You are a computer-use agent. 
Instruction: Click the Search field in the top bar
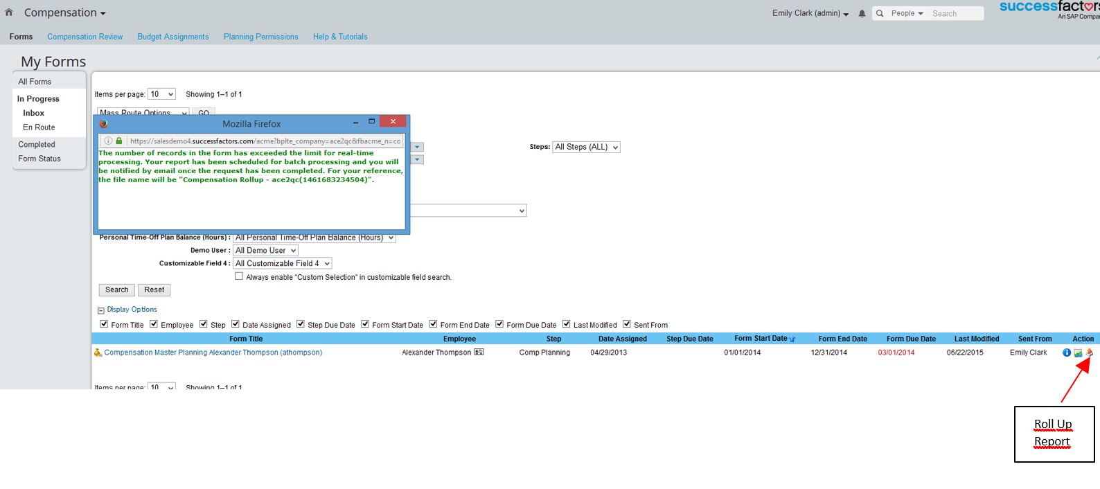tap(956, 13)
